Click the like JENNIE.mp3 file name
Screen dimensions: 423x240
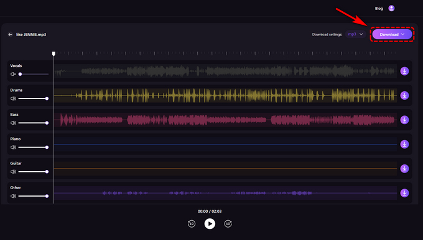(31, 35)
